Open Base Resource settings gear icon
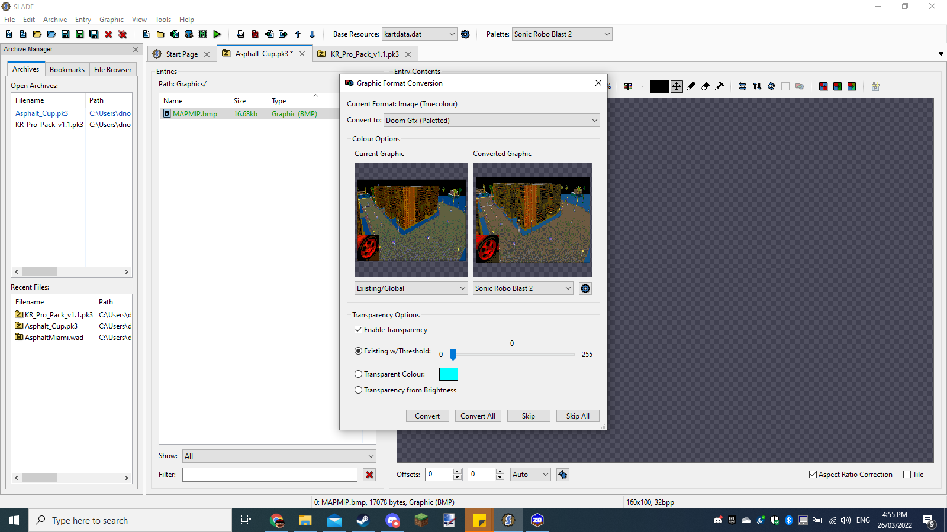Image resolution: width=947 pixels, height=532 pixels. point(465,34)
